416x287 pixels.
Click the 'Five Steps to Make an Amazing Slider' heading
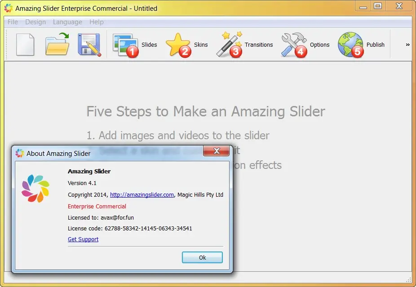pos(206,111)
